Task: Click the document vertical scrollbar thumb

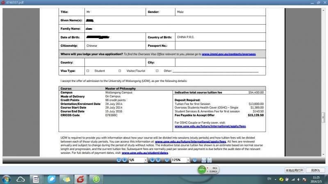Action: (323, 118)
